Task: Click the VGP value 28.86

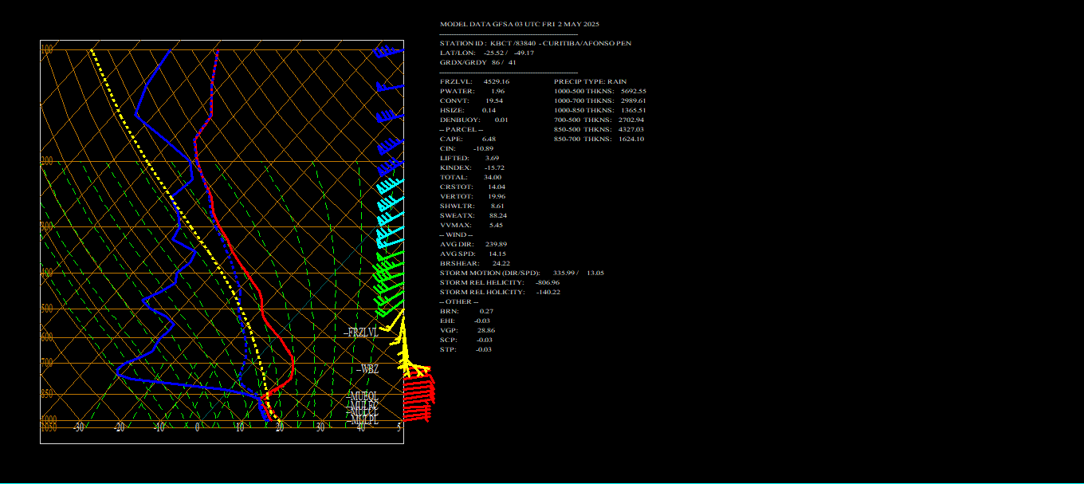Action: click(485, 330)
